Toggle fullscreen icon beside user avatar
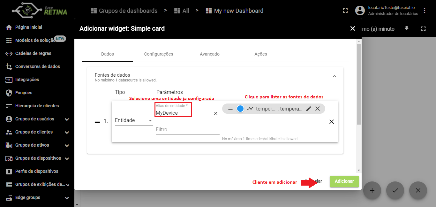436x207 pixels. (x=345, y=11)
